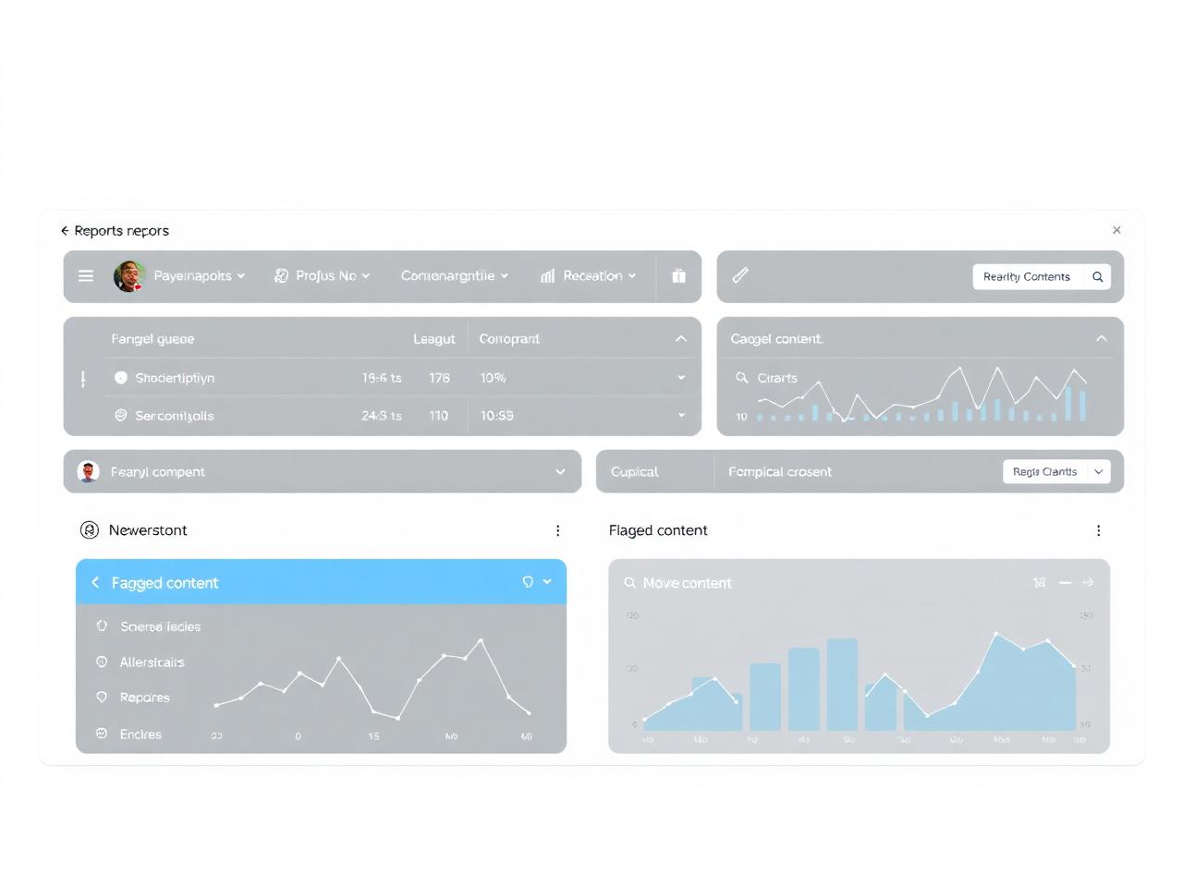Expand the Shodertiptiyn row

[681, 378]
